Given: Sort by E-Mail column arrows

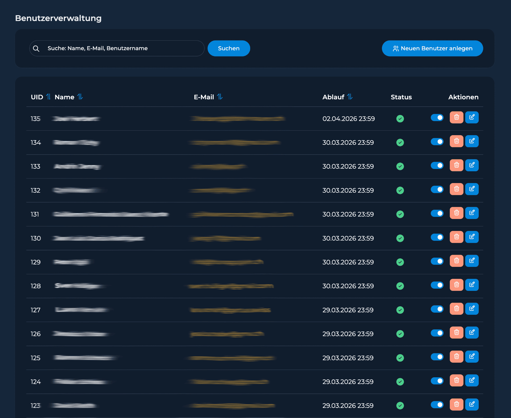Looking at the screenshot, I should pos(220,97).
